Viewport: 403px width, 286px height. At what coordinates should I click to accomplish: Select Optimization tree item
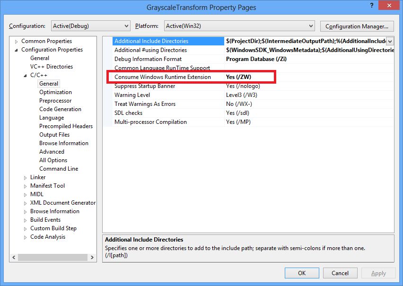point(55,92)
